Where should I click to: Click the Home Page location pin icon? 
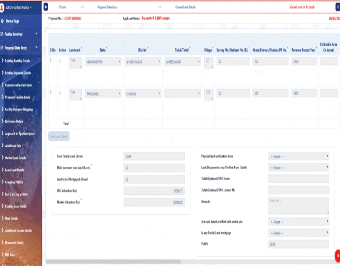[x=3, y=21]
